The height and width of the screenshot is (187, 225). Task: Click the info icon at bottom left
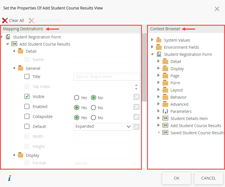[9, 178]
